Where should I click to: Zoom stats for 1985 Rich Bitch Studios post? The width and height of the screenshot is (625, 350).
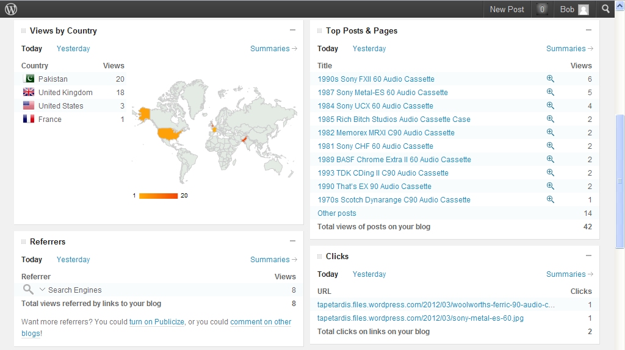(x=551, y=119)
